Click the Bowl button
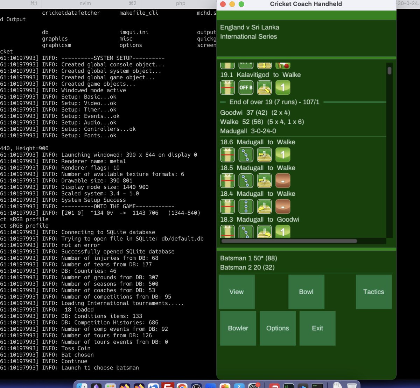 tap(306, 292)
